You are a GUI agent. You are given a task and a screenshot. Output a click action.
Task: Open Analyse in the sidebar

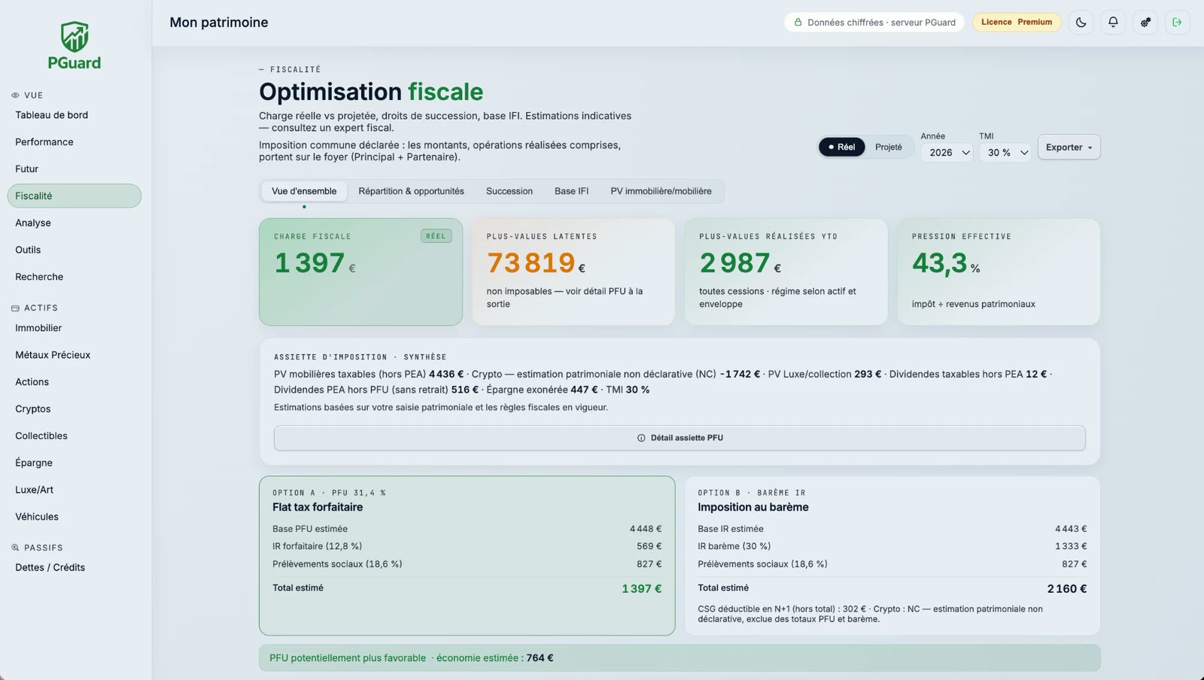74,223
